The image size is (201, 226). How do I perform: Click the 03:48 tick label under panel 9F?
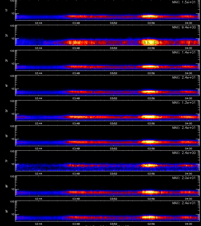tap(76, 224)
